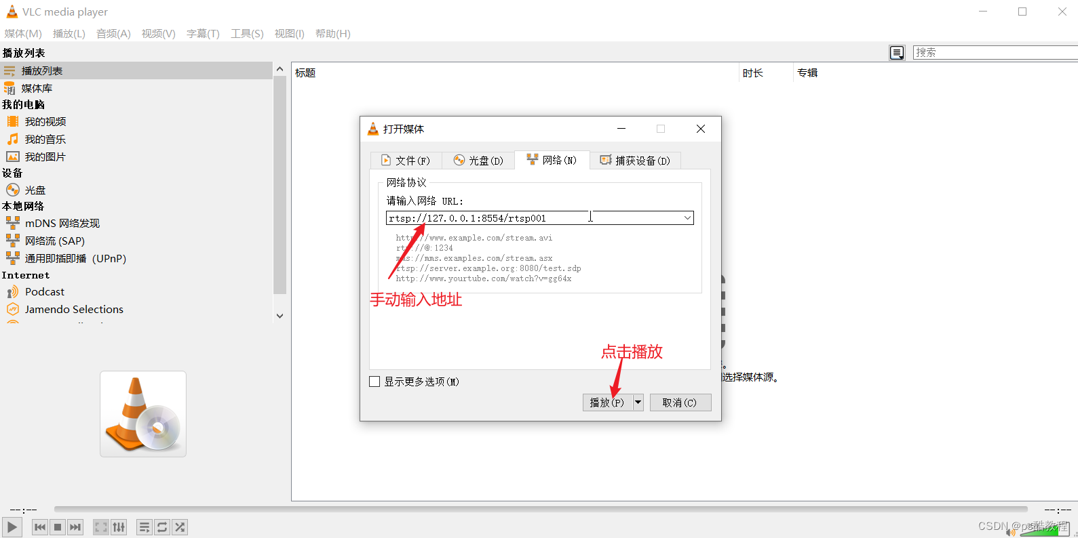Open 播放(L) menu

(69, 34)
